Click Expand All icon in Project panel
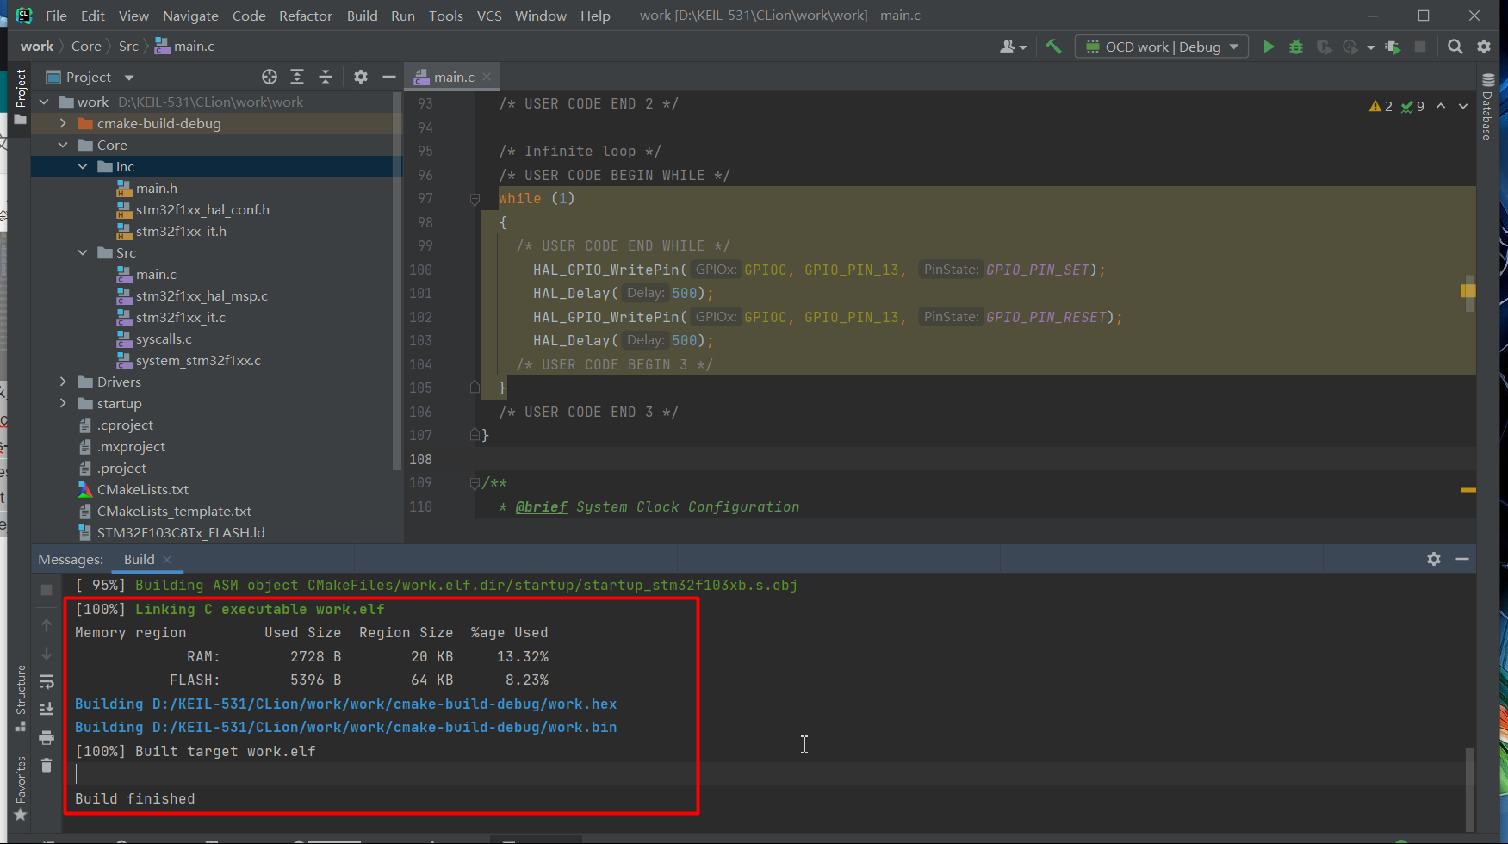This screenshot has width=1508, height=844. click(297, 77)
